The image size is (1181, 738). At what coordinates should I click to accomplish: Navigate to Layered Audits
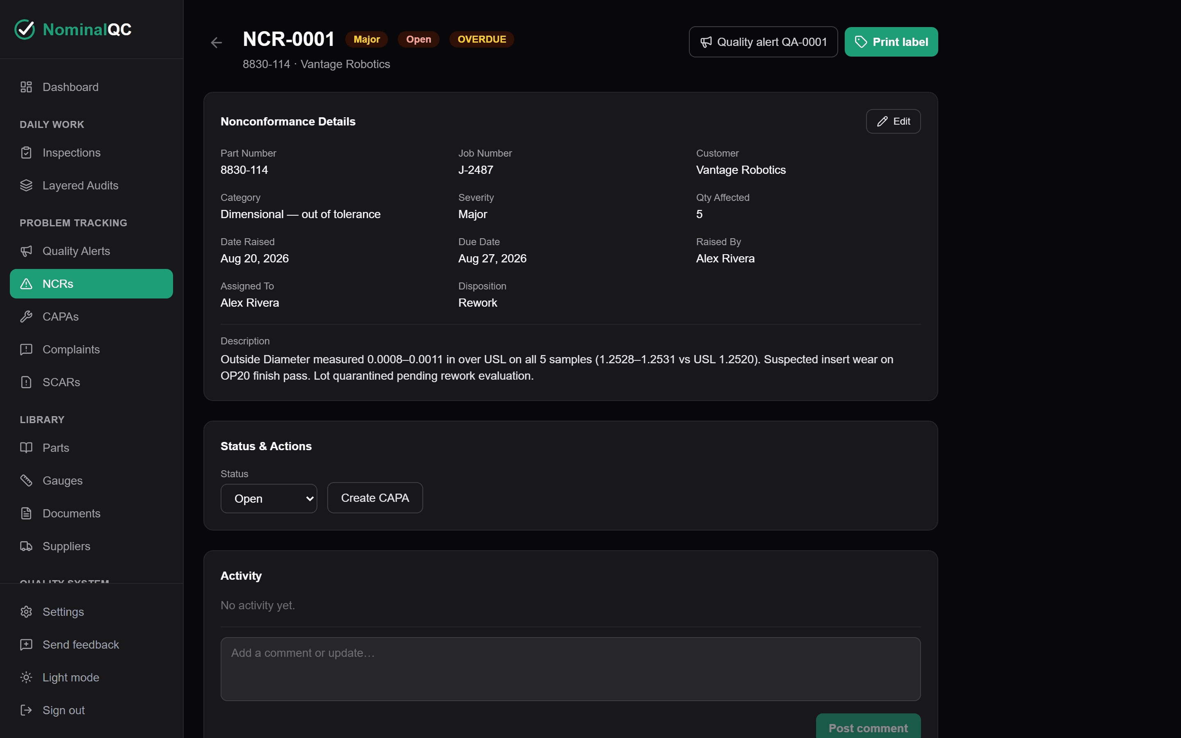[91, 185]
